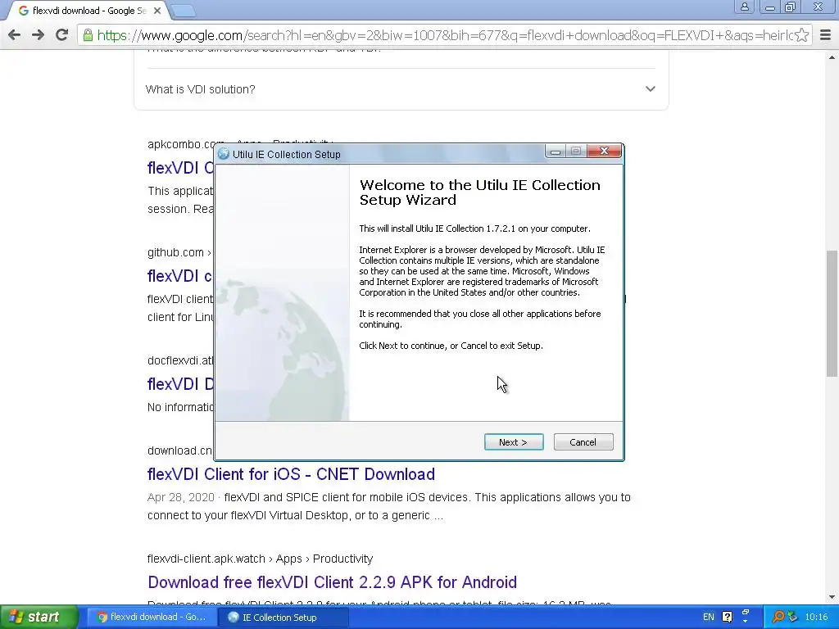Image resolution: width=839 pixels, height=629 pixels.
Task: Click the scrollbar down arrow
Action: 832,597
